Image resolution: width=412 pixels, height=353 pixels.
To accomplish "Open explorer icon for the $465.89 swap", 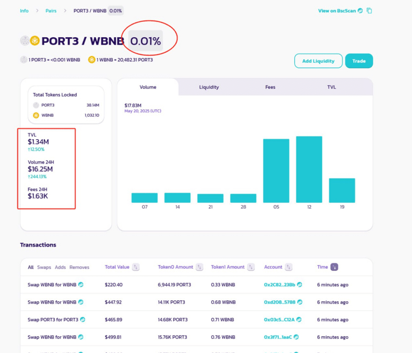I will click(x=83, y=320).
